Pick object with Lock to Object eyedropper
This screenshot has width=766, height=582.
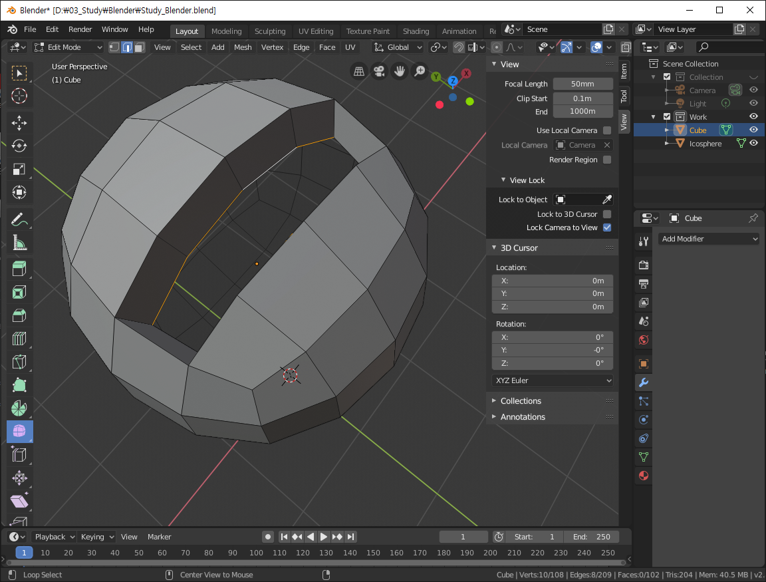coord(606,200)
